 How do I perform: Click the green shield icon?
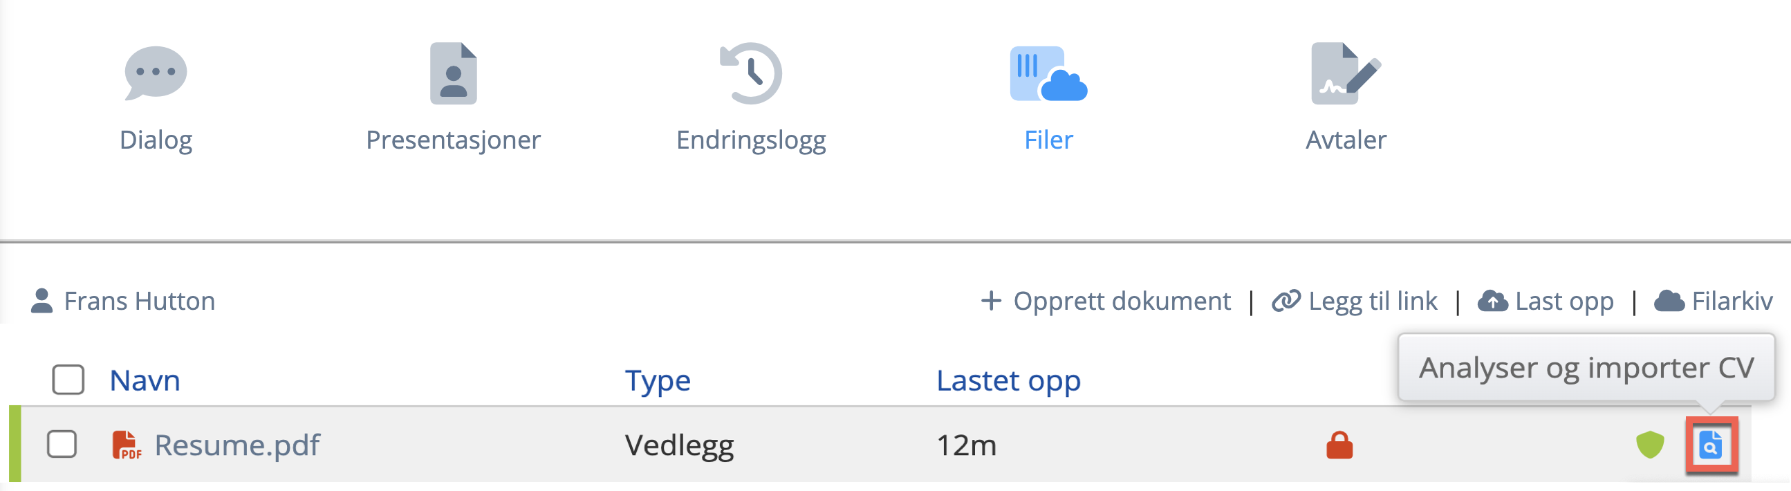tap(1649, 445)
